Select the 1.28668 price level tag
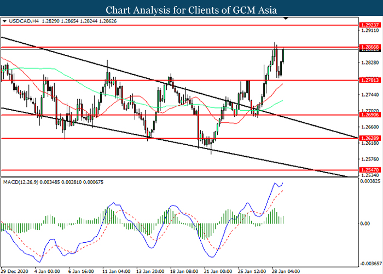This screenshot has width=383, height=274. (368, 48)
